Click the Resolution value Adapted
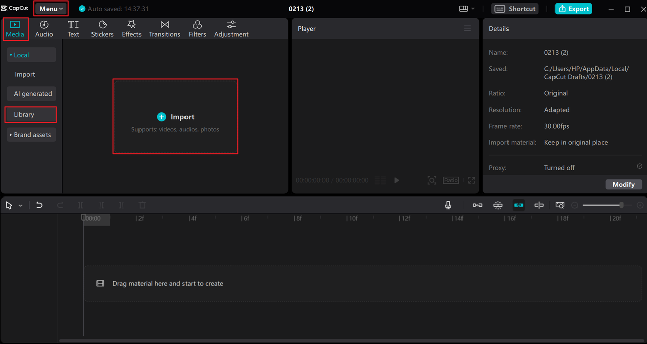The width and height of the screenshot is (647, 344). (557, 110)
